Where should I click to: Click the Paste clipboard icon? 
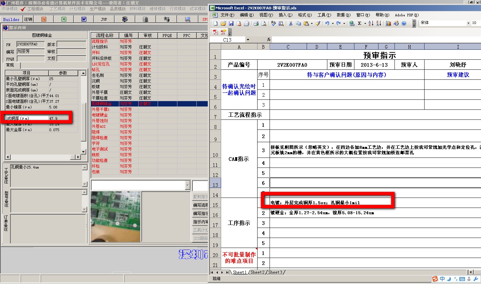[x=306, y=23]
